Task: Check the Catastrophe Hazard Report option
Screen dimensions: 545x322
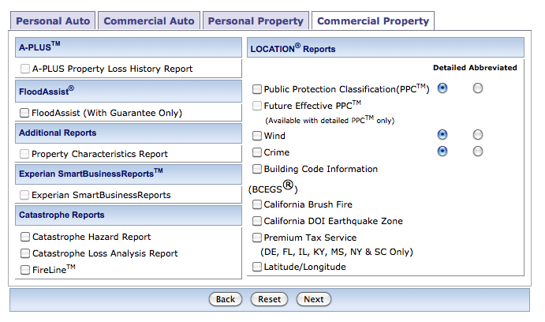Action: 25,237
